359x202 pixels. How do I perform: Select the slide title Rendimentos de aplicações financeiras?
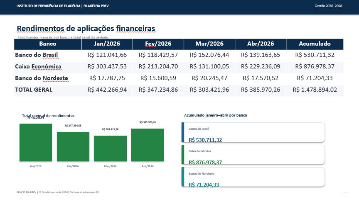[x=86, y=29]
